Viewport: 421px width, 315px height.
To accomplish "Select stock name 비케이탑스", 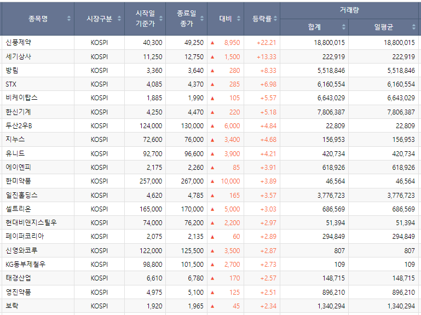I will click(21, 98).
